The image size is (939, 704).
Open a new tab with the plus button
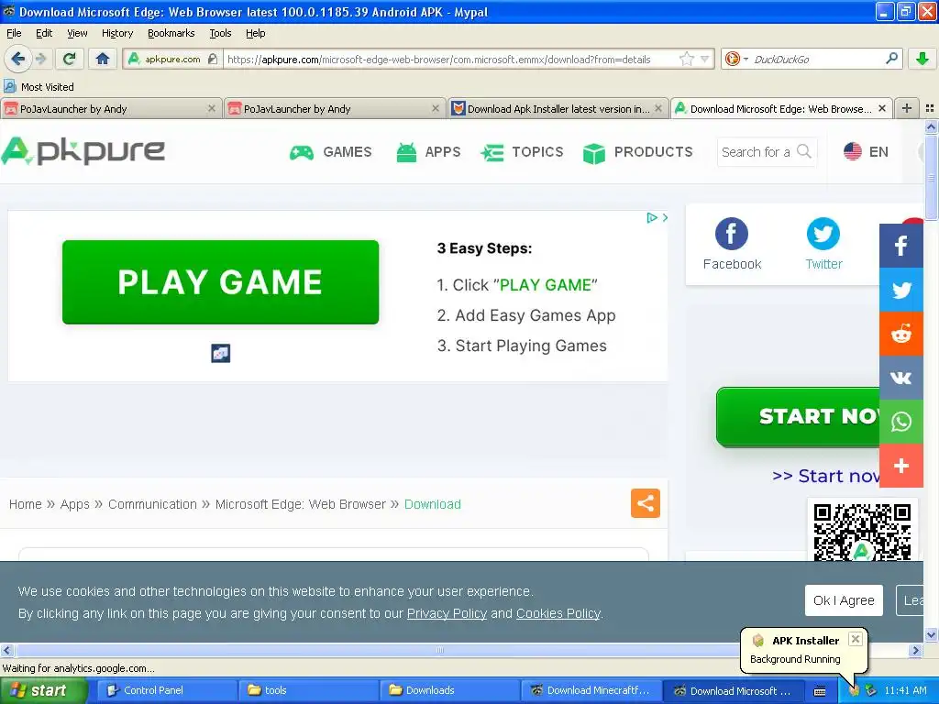(907, 108)
